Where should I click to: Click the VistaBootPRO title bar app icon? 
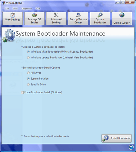[4, 3]
